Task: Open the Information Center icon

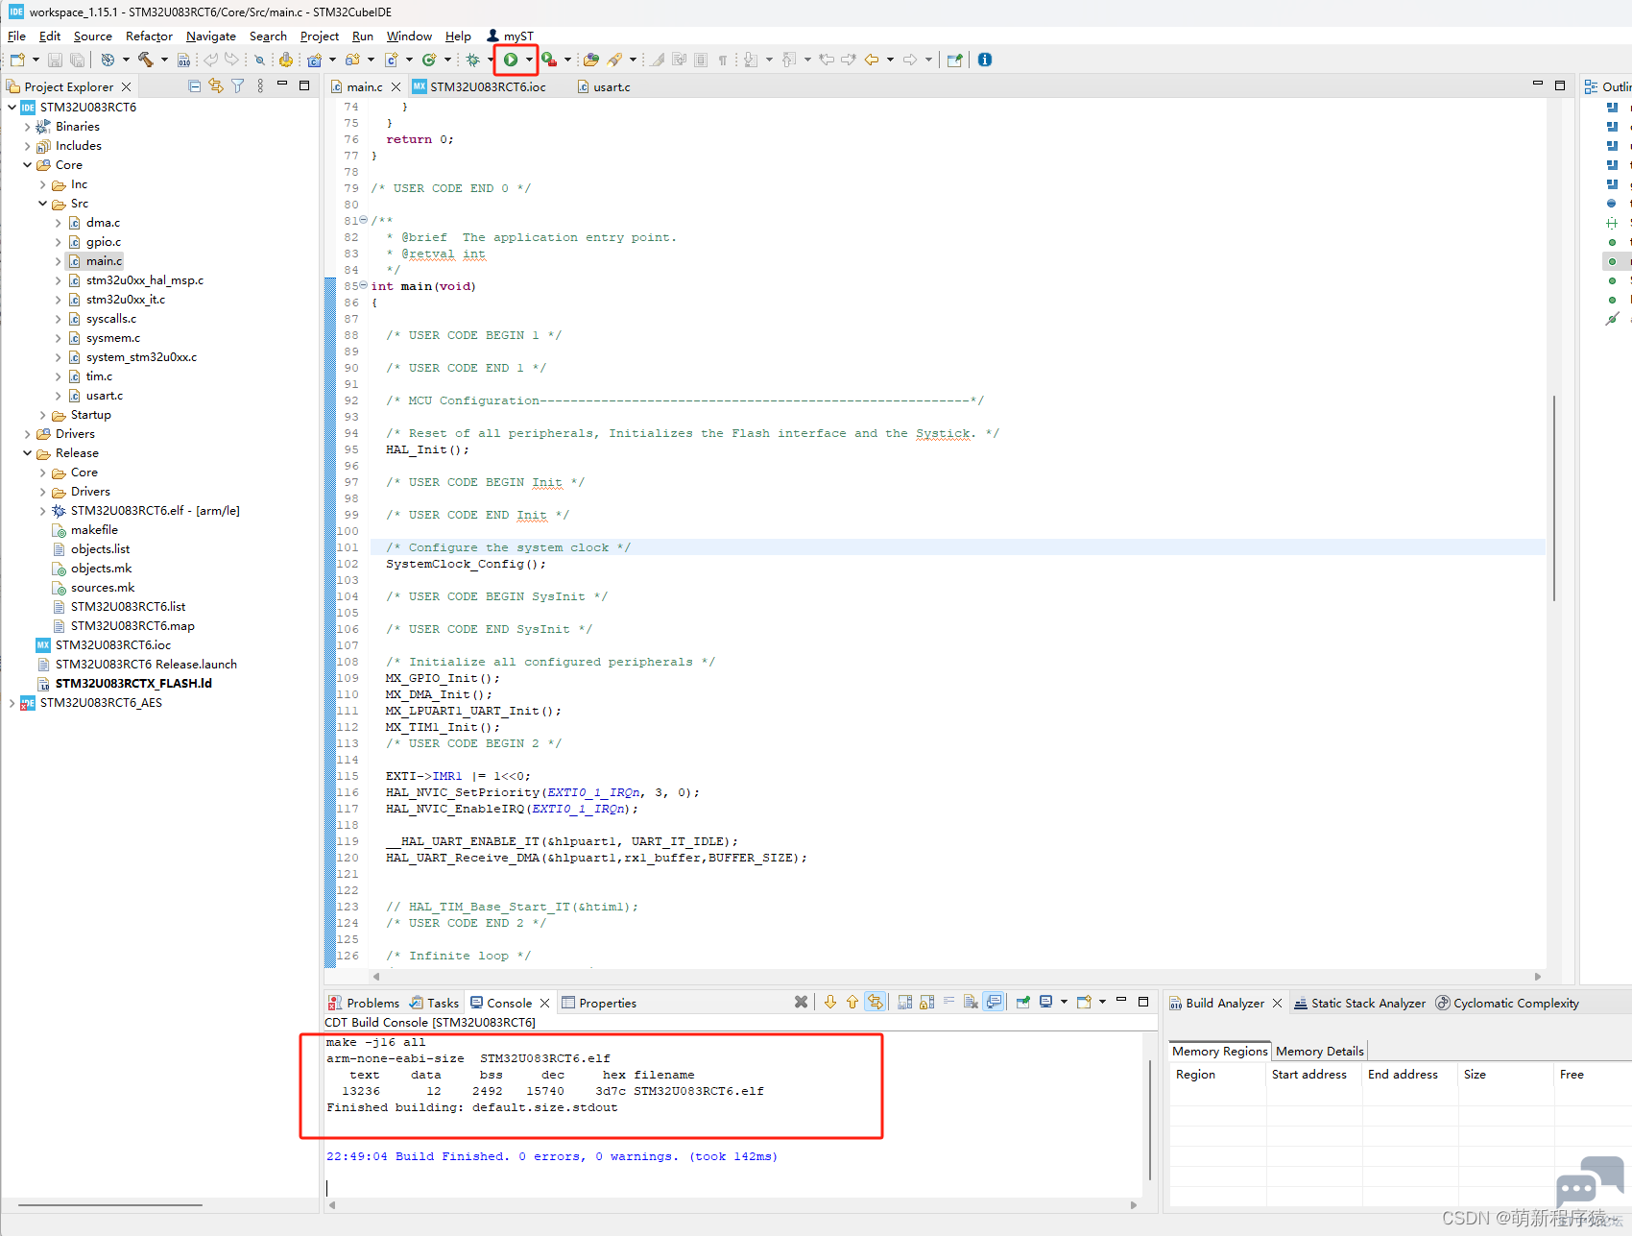Action: click(x=985, y=60)
